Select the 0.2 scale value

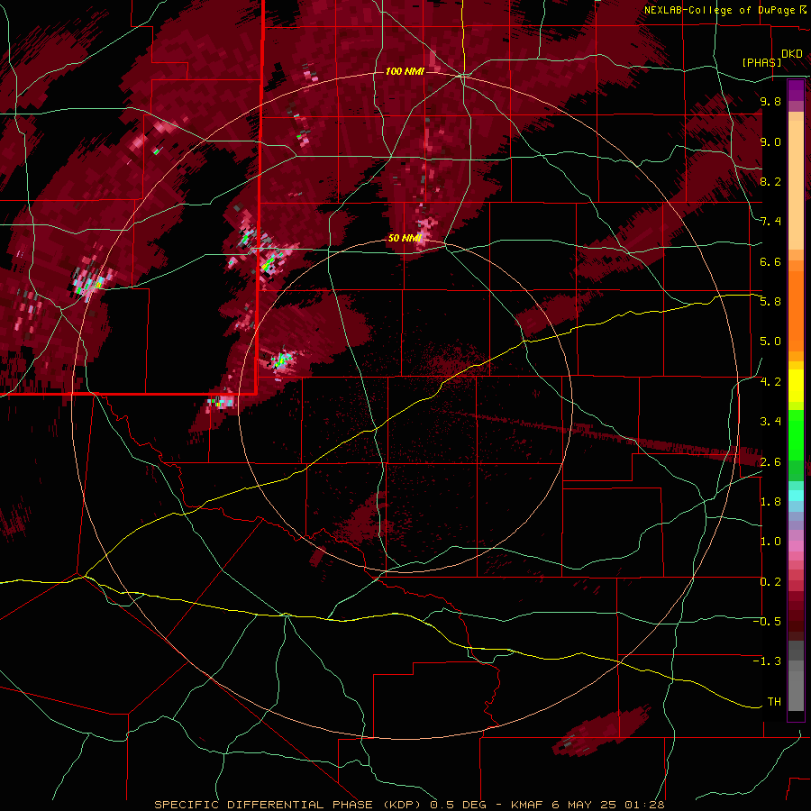tap(770, 582)
